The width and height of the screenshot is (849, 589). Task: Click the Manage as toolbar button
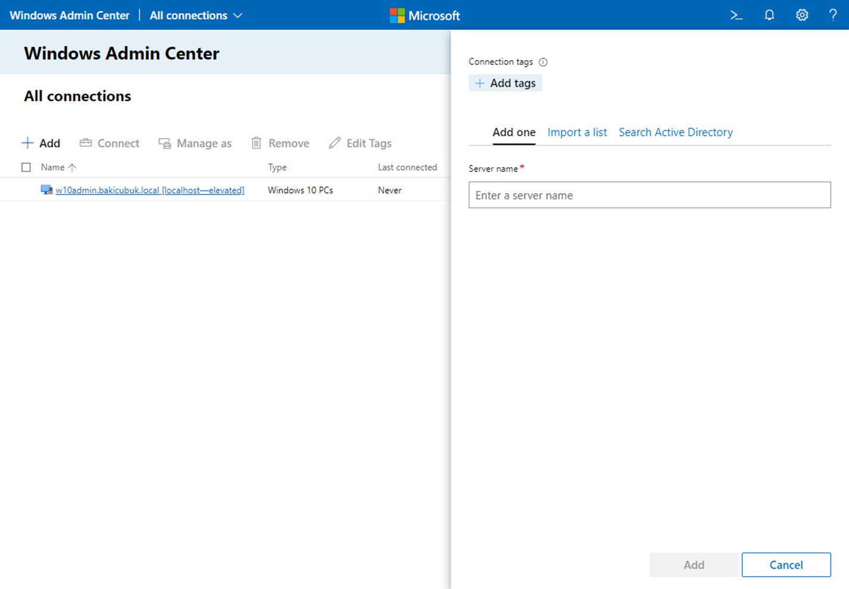(195, 143)
